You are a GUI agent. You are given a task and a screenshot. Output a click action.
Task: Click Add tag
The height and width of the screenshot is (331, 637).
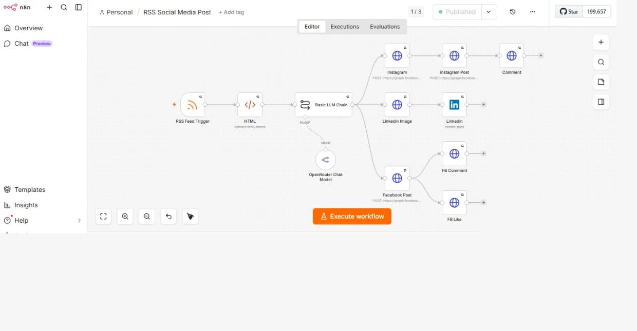tap(231, 12)
